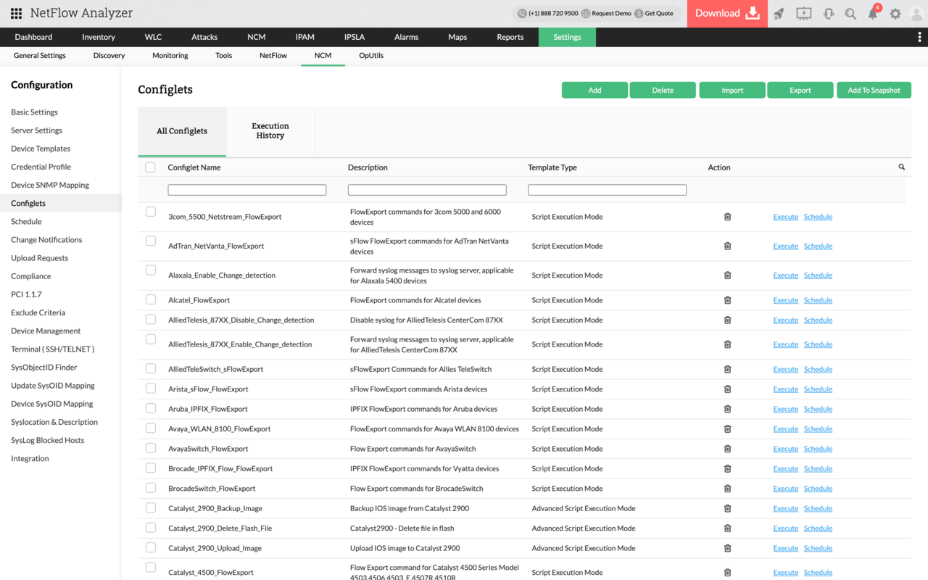Screen dimensions: 928x580
Task: Open global search magnifier in header
Action: click(850, 13)
